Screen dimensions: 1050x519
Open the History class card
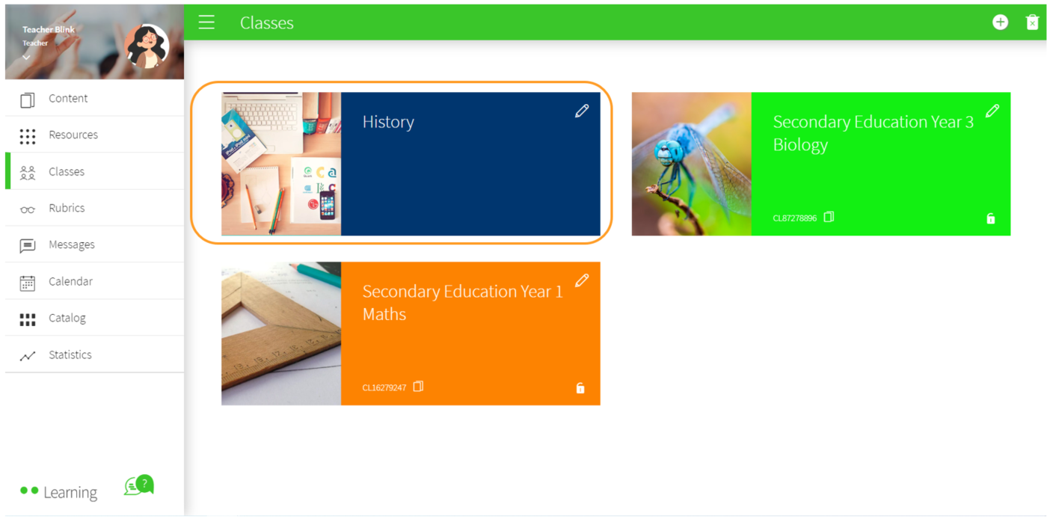(x=411, y=164)
